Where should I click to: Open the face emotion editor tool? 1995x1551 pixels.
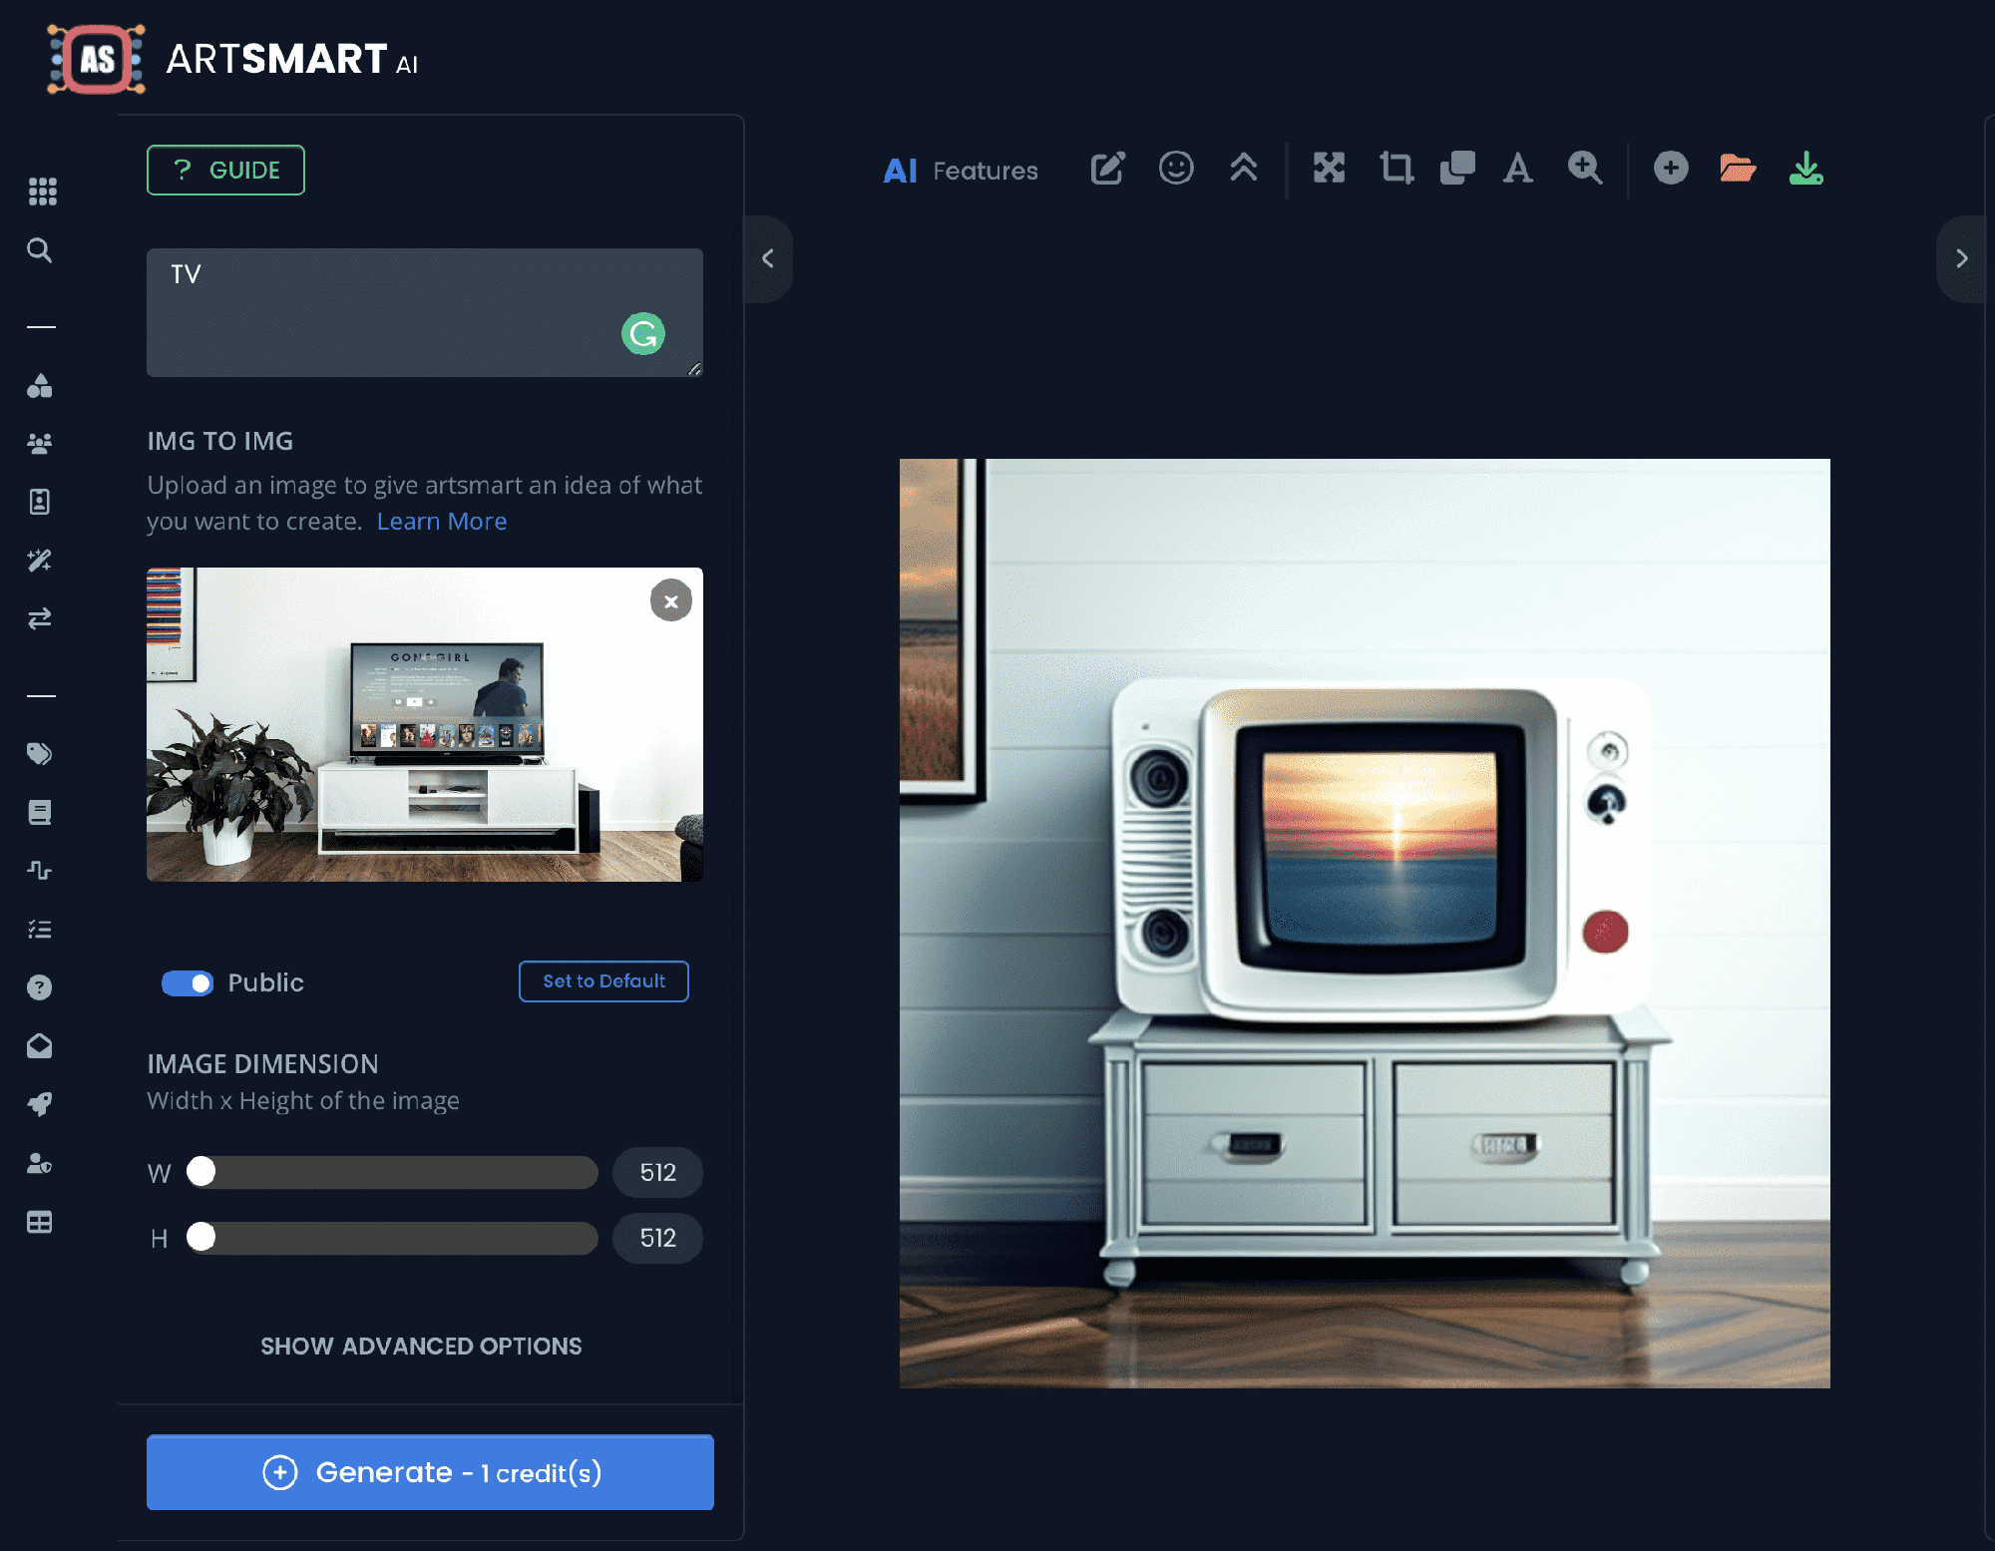1177,170
